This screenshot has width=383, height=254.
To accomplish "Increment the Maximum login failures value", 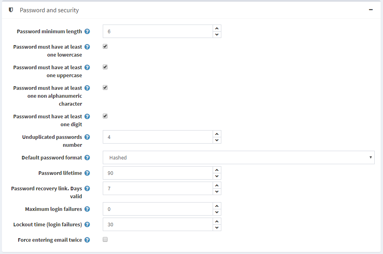I will (217, 206).
